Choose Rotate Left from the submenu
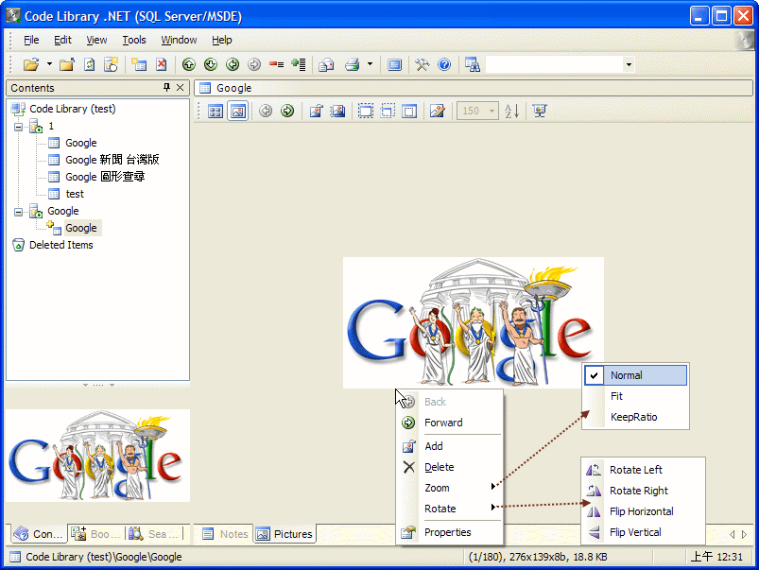 [x=643, y=470]
